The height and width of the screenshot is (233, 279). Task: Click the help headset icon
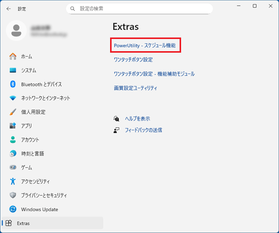[116, 119]
